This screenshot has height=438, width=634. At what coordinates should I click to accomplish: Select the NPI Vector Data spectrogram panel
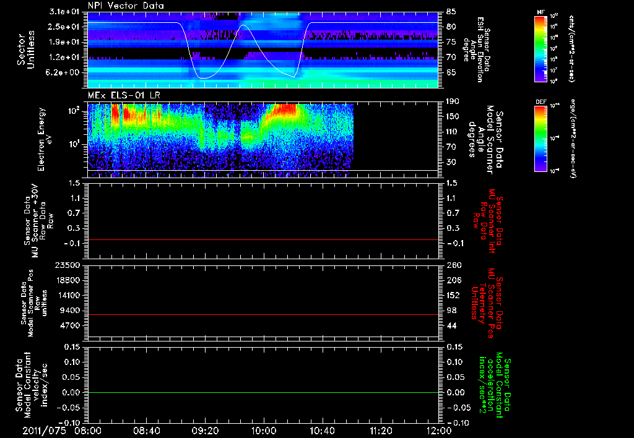point(263,49)
